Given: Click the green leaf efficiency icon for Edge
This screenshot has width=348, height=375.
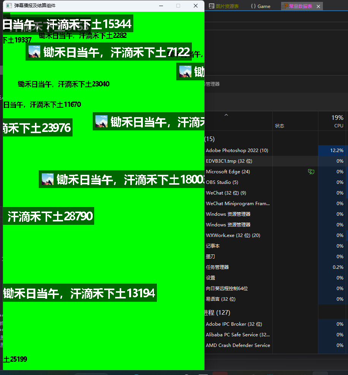Looking at the screenshot, I should (x=311, y=172).
